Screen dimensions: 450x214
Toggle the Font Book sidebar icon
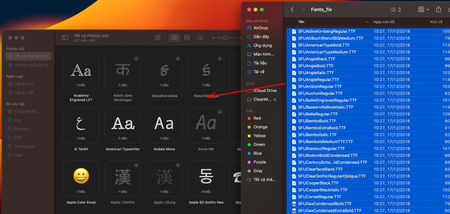tap(65, 38)
